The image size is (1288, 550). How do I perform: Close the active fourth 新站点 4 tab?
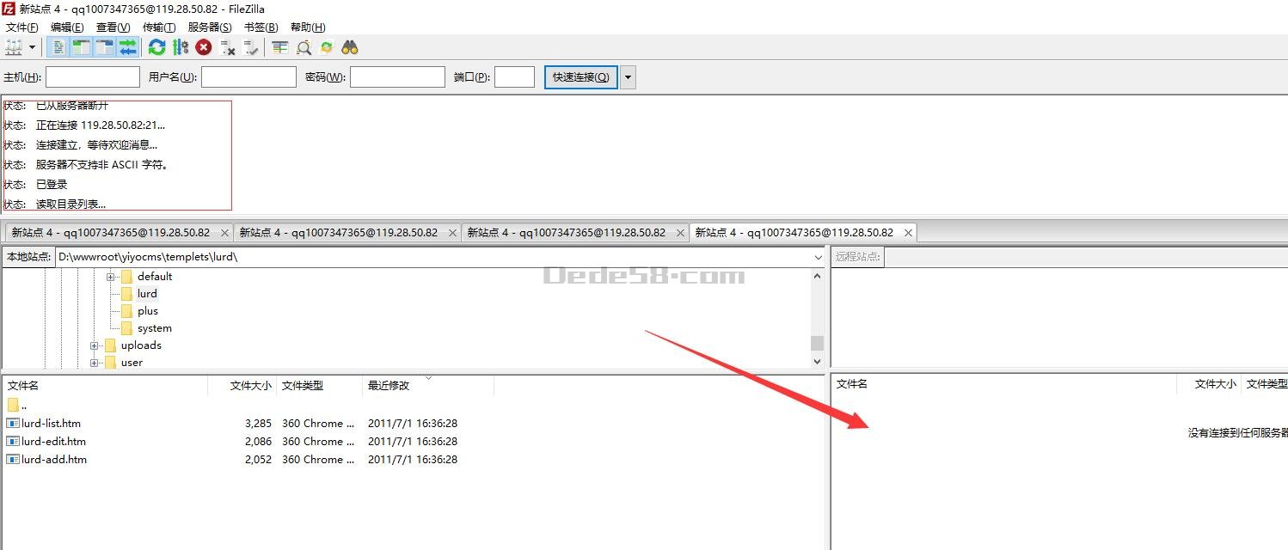pyautogui.click(x=908, y=233)
